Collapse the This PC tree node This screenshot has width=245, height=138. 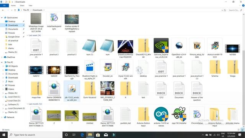[2, 62]
